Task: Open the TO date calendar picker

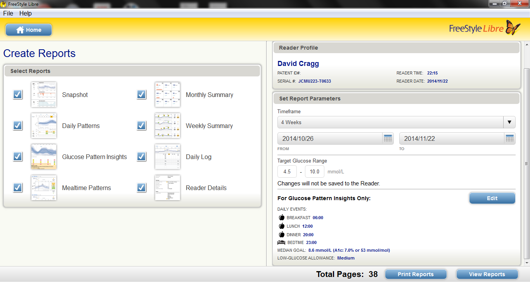Action: (x=510, y=138)
